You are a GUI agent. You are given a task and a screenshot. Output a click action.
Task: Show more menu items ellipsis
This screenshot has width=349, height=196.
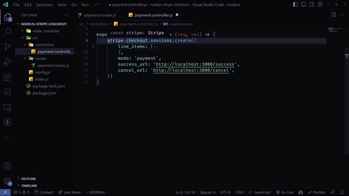point(97,4)
